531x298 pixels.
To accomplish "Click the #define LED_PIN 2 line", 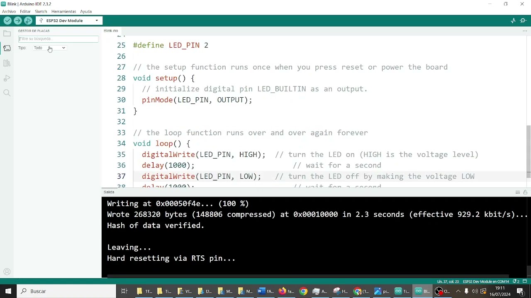I will (x=171, y=45).
